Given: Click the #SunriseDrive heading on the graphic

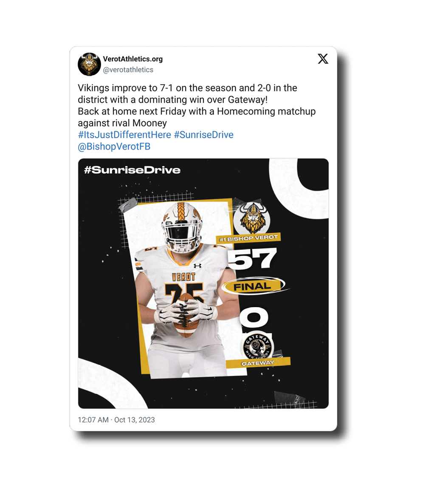Looking at the screenshot, I should click(x=132, y=170).
